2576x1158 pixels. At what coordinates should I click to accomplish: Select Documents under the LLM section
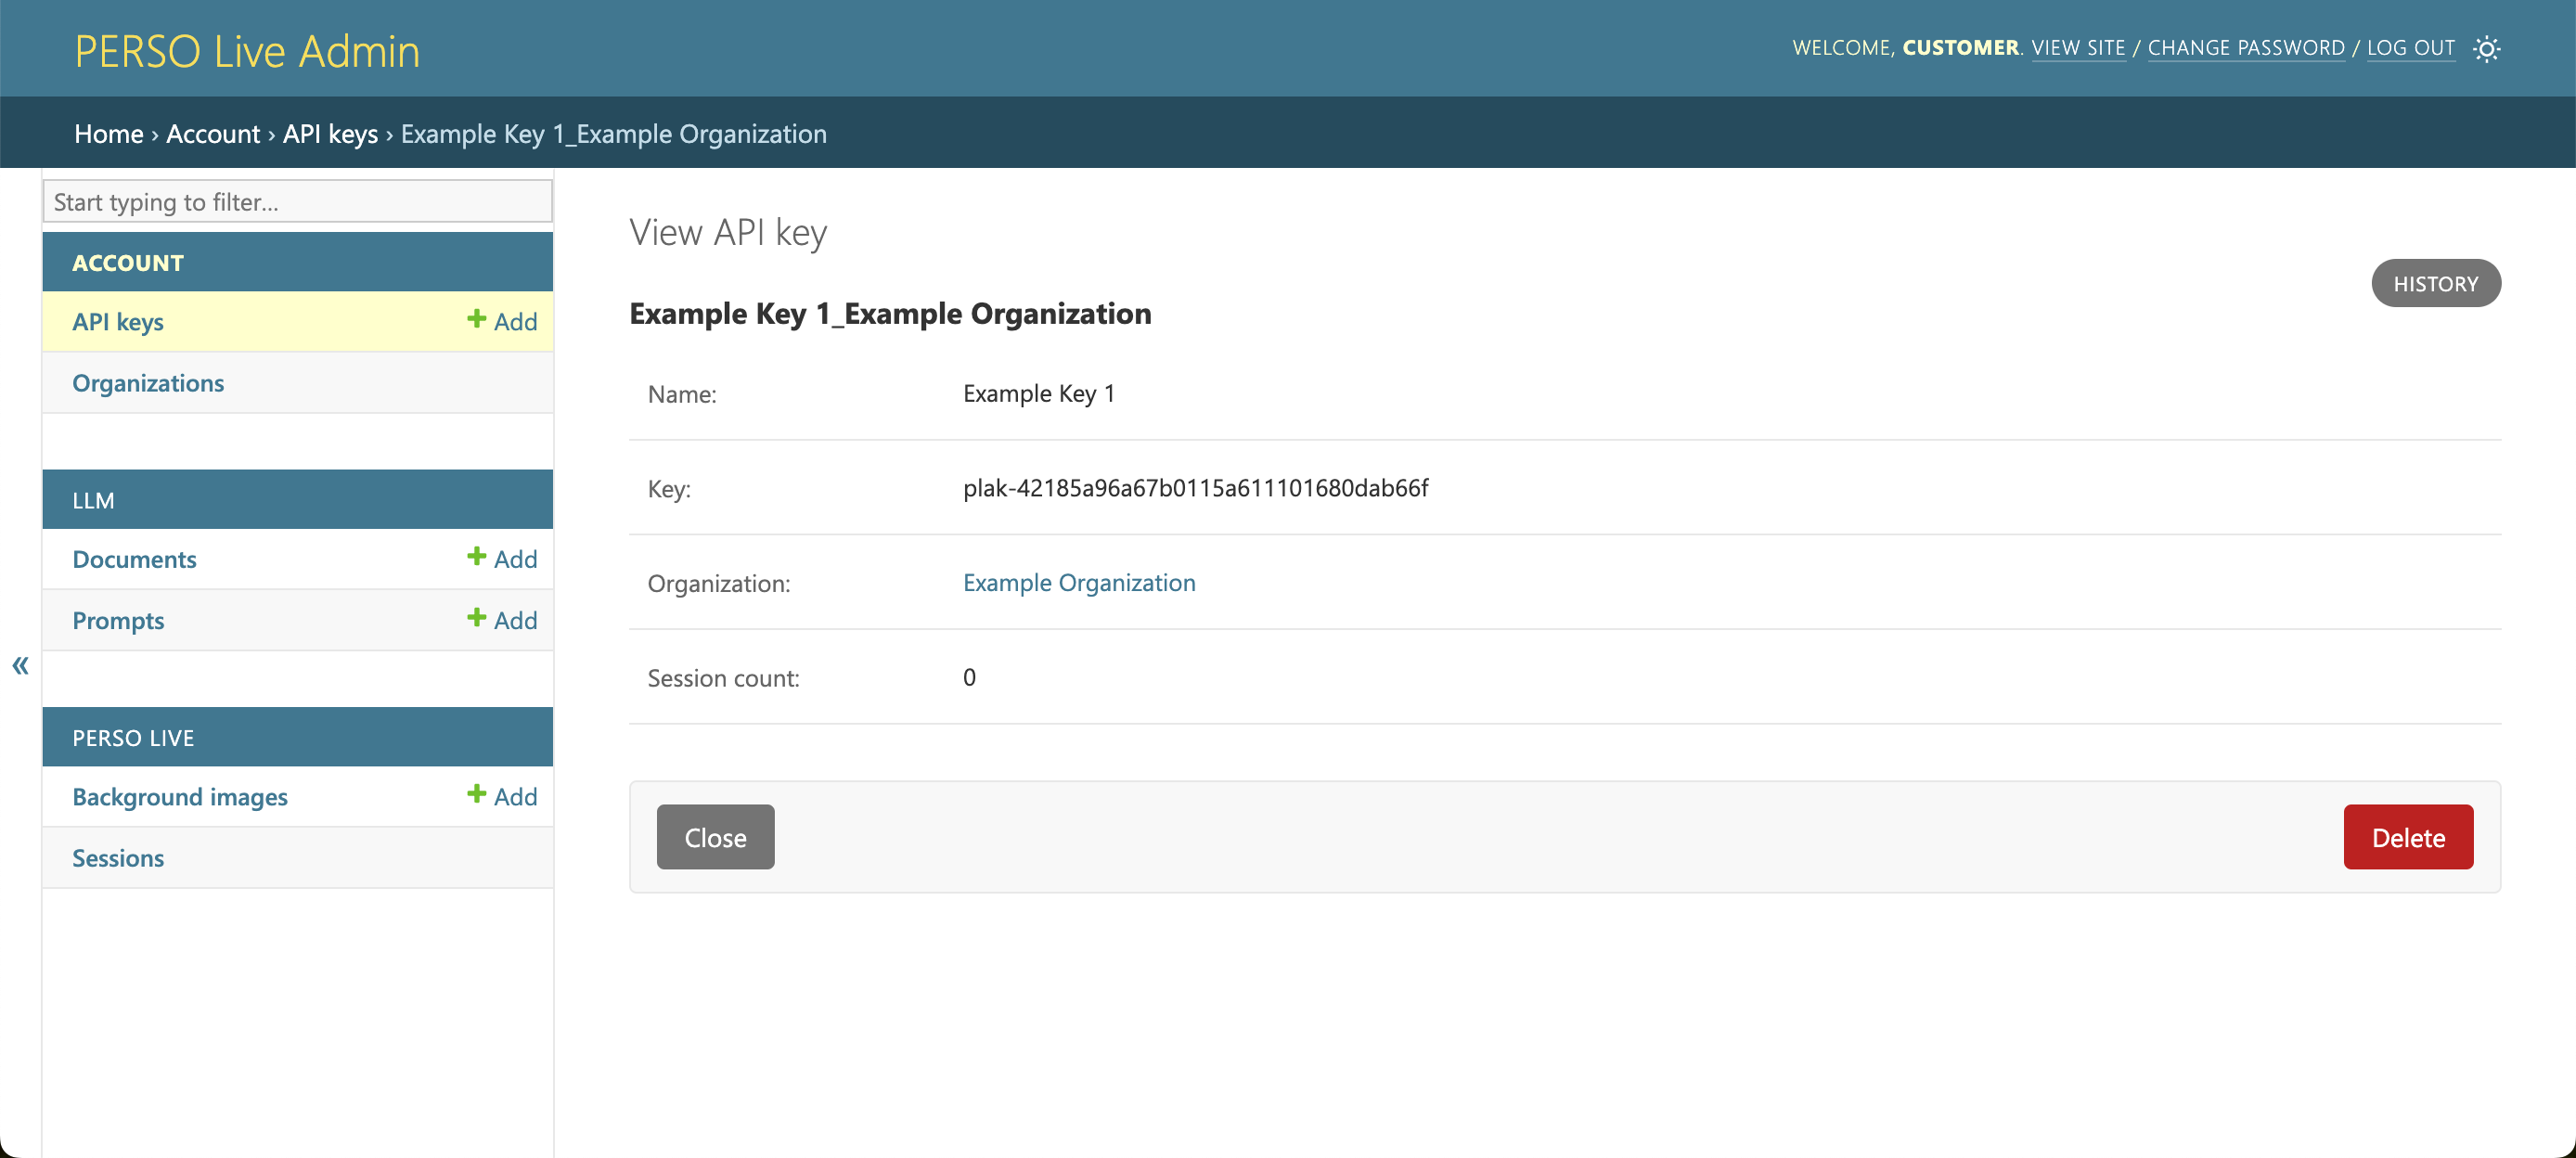(x=134, y=558)
